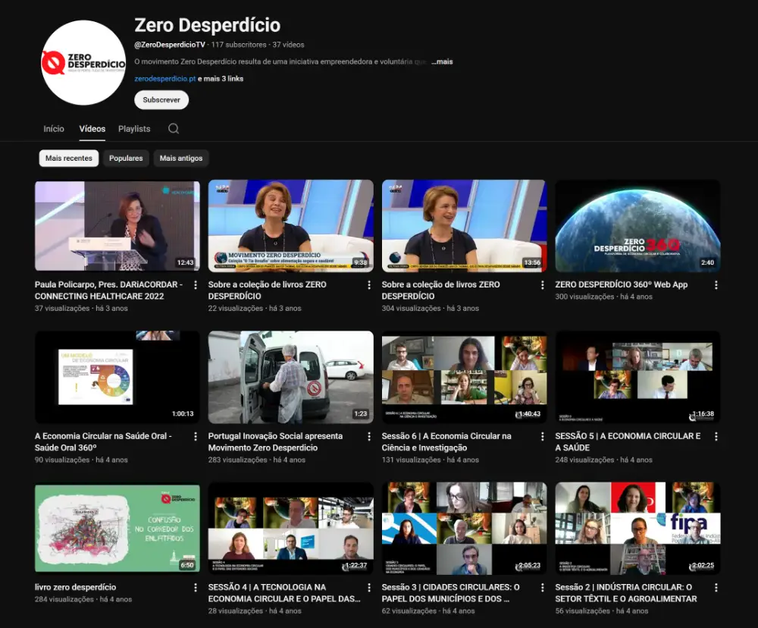Viewport: 758px width, 628px height.
Task: Open options menu for Paula Policarpo video
Action: point(196,285)
